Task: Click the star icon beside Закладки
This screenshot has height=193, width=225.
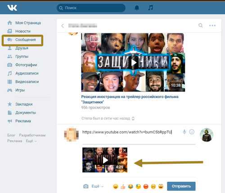Action: click(x=10, y=104)
